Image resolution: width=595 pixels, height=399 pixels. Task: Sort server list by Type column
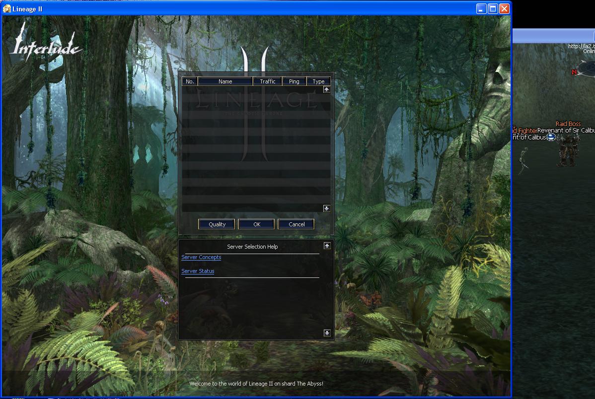318,81
